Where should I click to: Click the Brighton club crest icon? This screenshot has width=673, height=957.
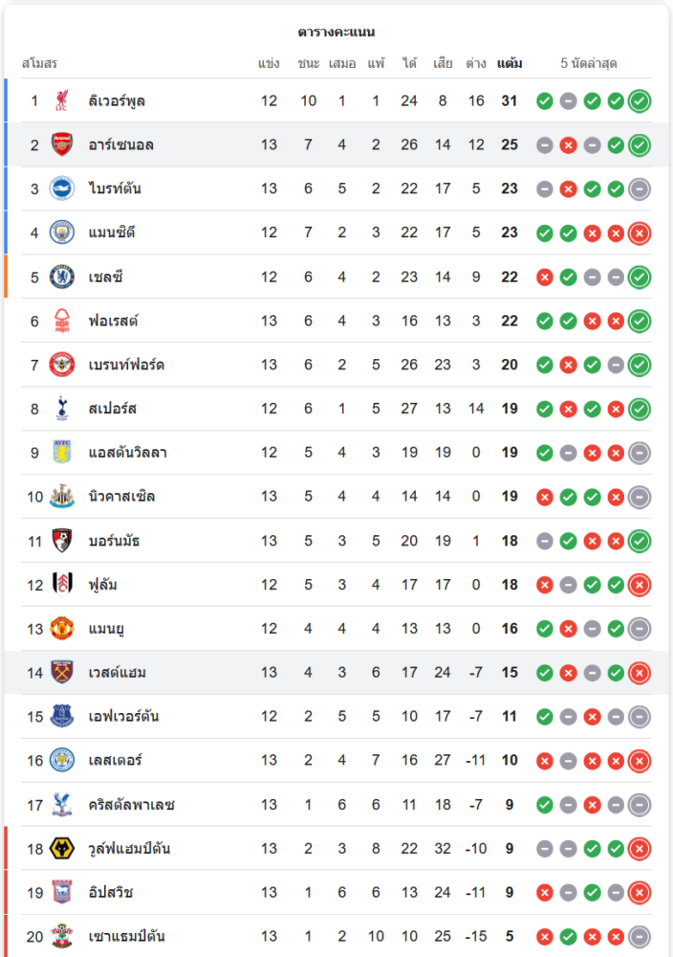[x=61, y=189]
